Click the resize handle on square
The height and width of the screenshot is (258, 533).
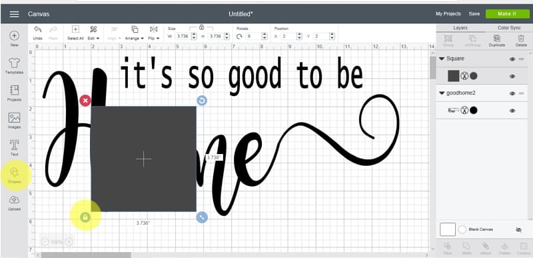[202, 217]
